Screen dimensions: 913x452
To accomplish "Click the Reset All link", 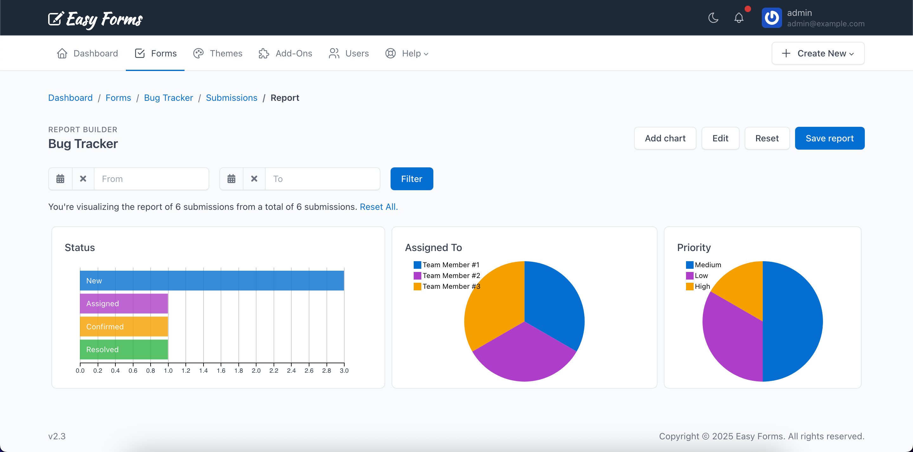I will (379, 207).
